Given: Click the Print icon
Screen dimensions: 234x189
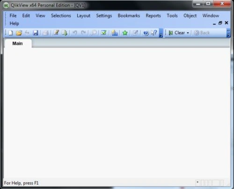Looking at the screenshot, I should pyautogui.click(x=46, y=33).
